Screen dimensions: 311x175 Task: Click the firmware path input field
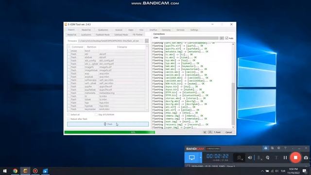point(111,41)
